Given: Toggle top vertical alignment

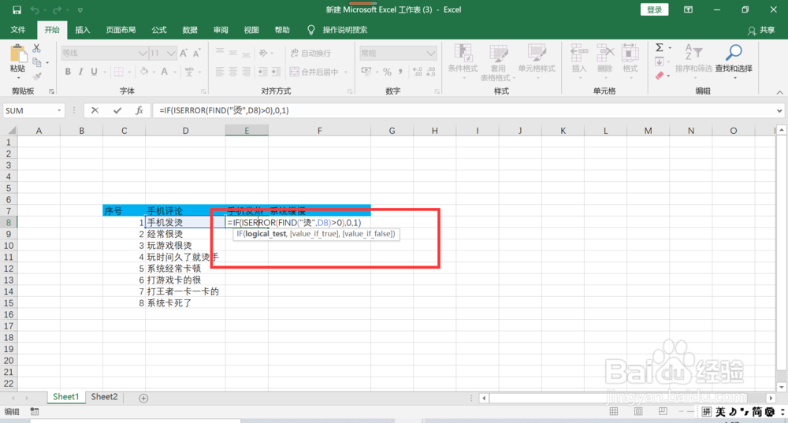Looking at the screenshot, I should [x=220, y=52].
